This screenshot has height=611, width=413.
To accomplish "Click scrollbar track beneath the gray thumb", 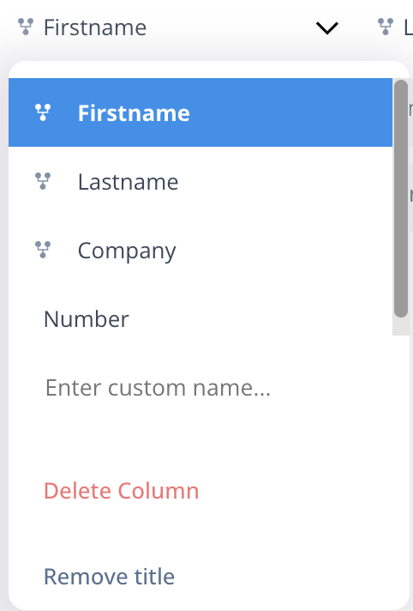I will 400,327.
